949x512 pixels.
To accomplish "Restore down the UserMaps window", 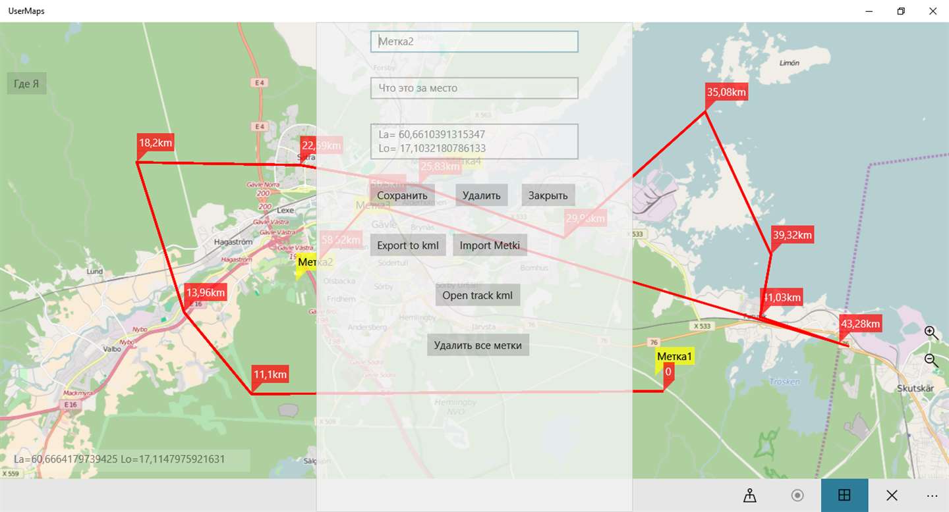I will 901,11.
